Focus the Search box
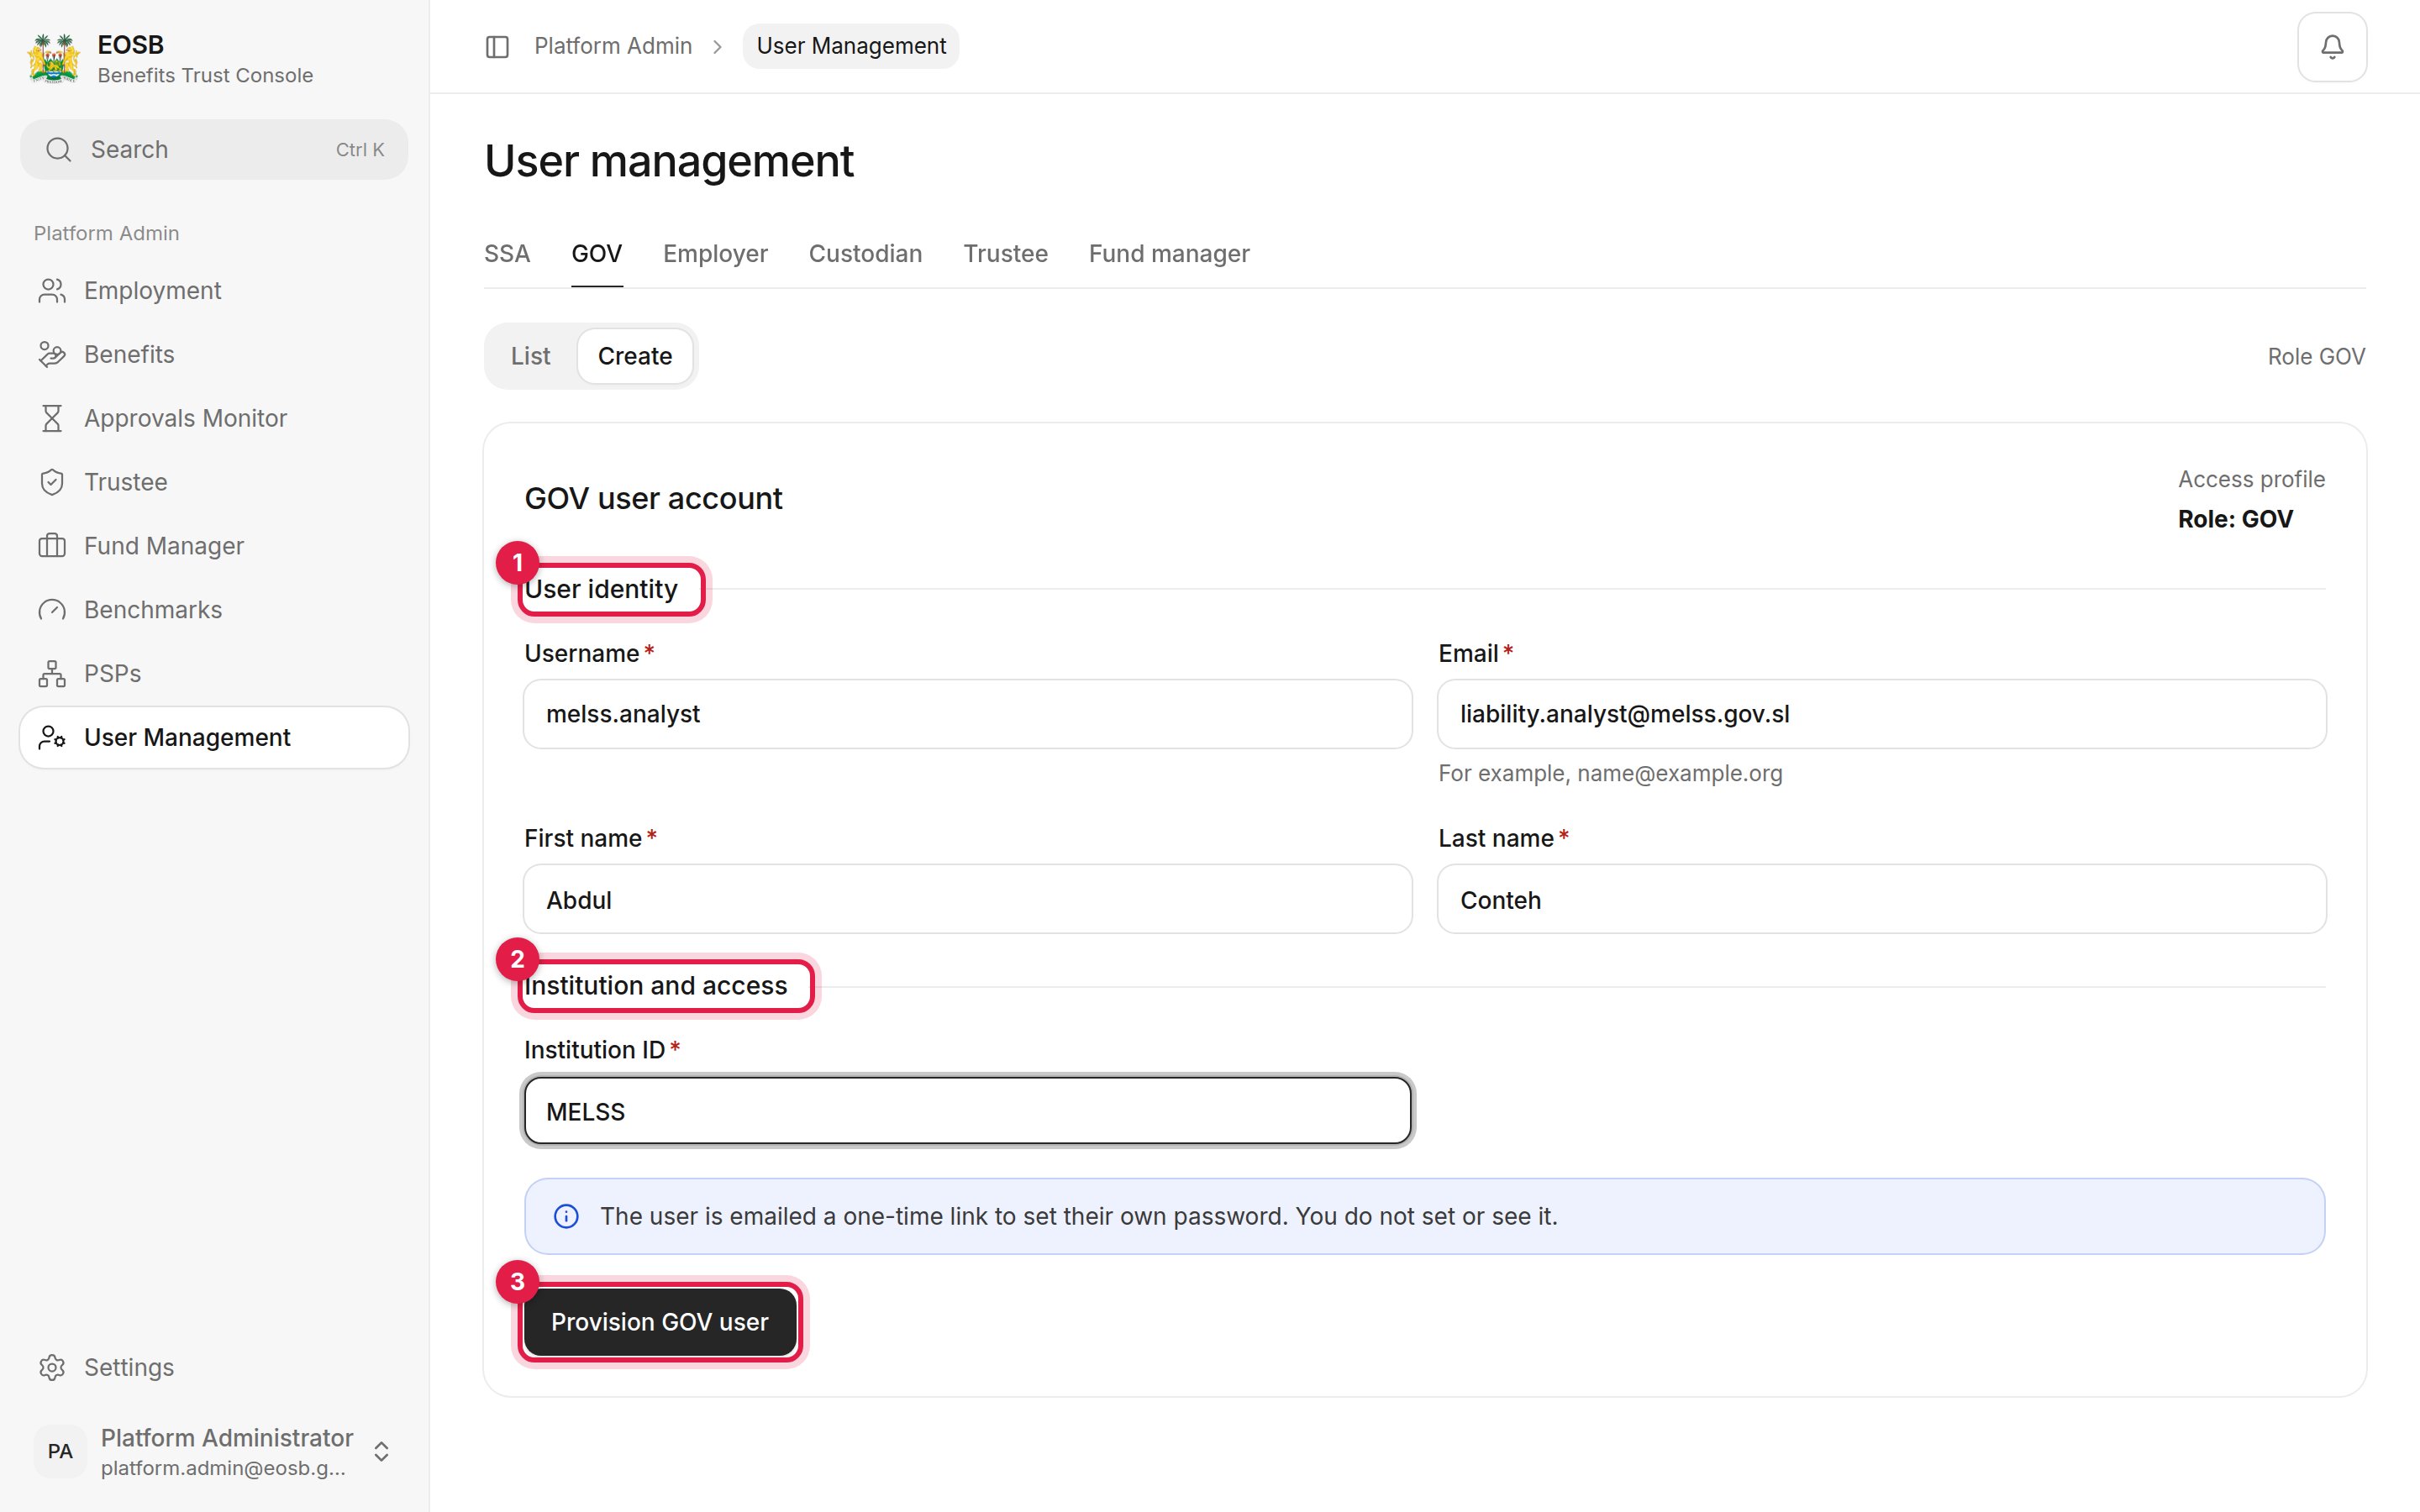The image size is (2420, 1512). [214, 150]
